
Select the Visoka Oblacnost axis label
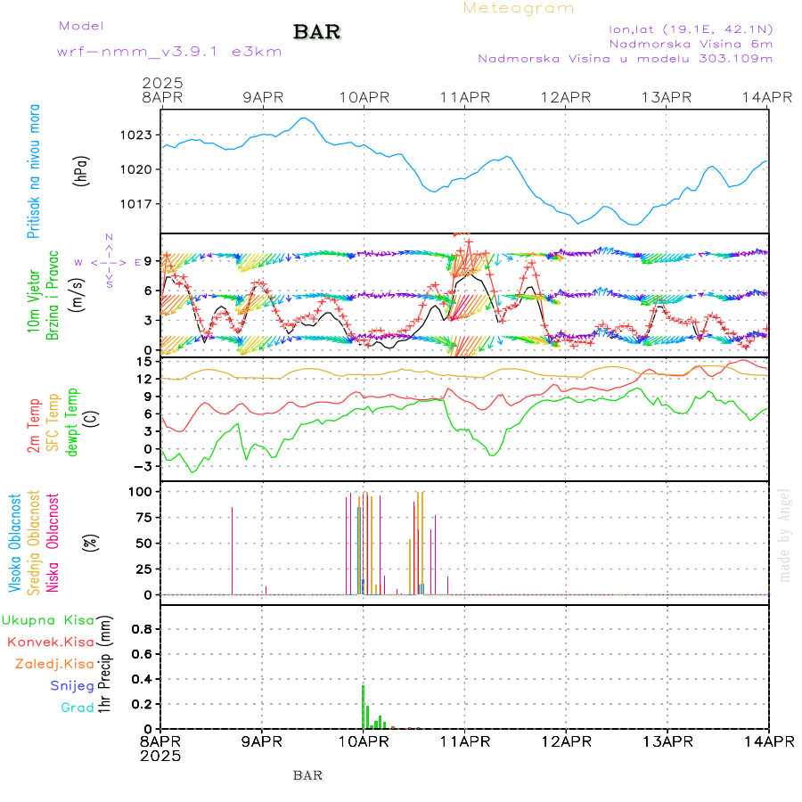[15, 544]
